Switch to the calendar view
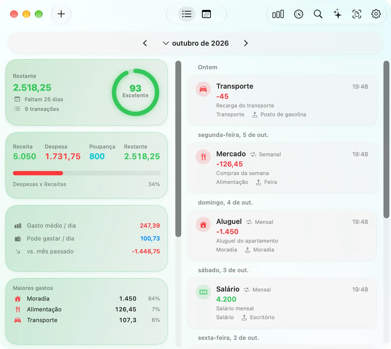The height and width of the screenshot is (349, 391). click(x=206, y=14)
